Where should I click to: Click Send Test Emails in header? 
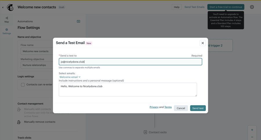coord(194,7)
